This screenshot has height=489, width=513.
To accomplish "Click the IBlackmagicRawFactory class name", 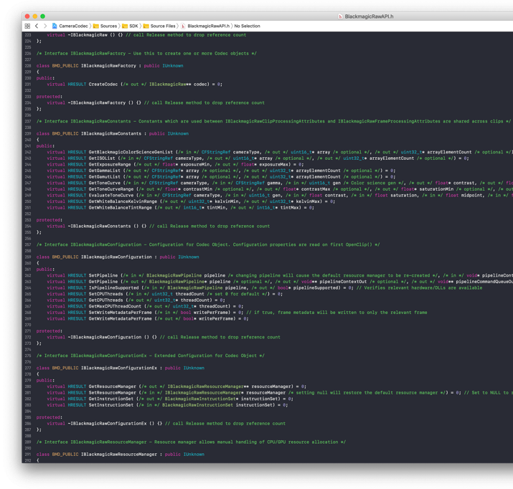I will pos(108,66).
